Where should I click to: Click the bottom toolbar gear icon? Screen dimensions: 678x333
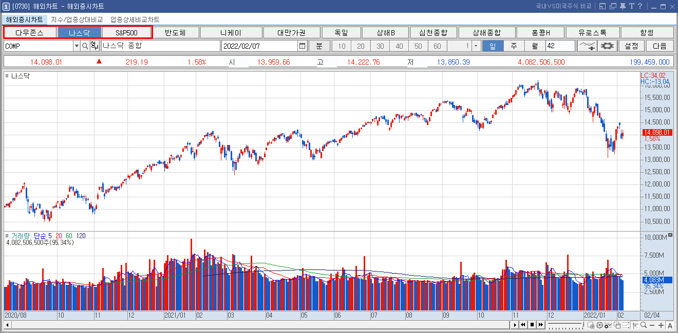click(599, 325)
